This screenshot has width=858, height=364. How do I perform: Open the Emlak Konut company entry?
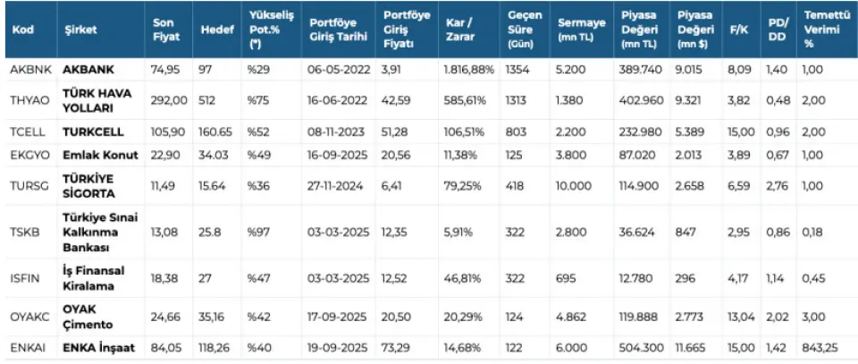tap(100, 154)
